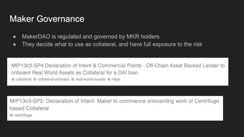The height and width of the screenshot is (137, 244).
Task: Click the MKR holders text in the first bullet
Action: pyautogui.click(x=142, y=37)
